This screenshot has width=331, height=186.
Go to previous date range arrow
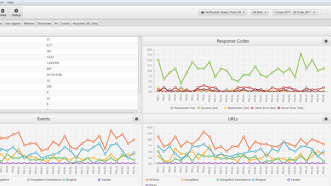[x=321, y=12]
